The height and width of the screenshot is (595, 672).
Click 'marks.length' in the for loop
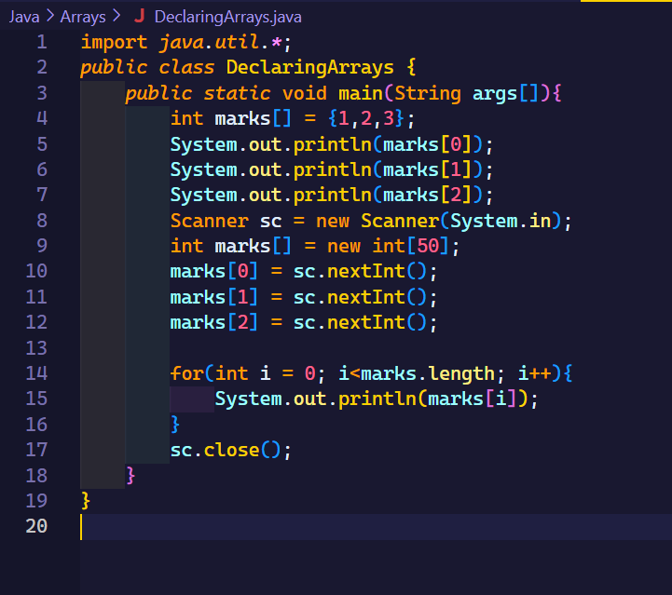coord(428,373)
